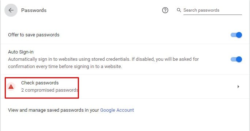Screen dimensions: 250x131
Task: Open the help question mark icon
Action: click(x=165, y=10)
